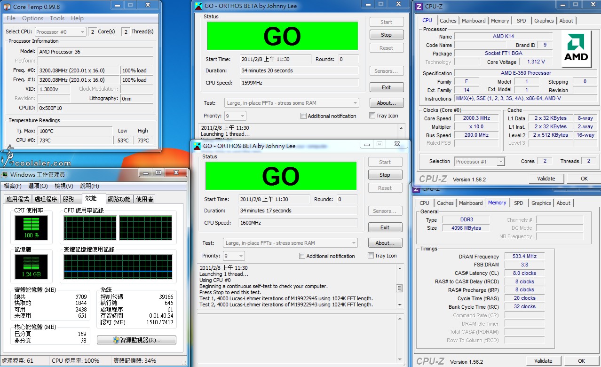Open the Caches tab in the upper CPU-Z window

448,21
